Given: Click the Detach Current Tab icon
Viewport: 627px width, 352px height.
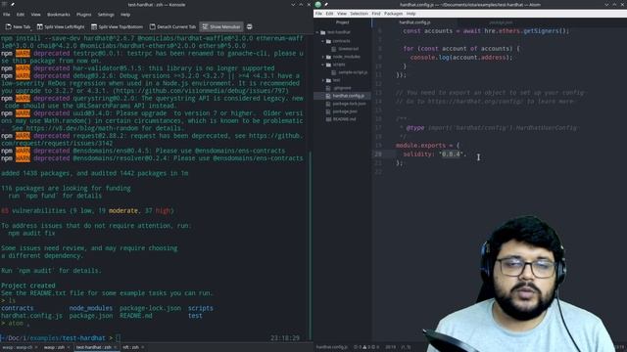Looking at the screenshot, I should pos(153,26).
